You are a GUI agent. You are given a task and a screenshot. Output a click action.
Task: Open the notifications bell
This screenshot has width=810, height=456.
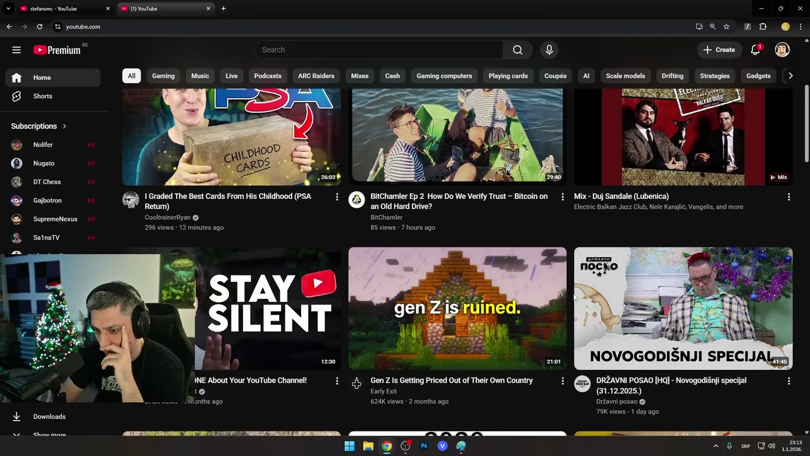(756, 50)
